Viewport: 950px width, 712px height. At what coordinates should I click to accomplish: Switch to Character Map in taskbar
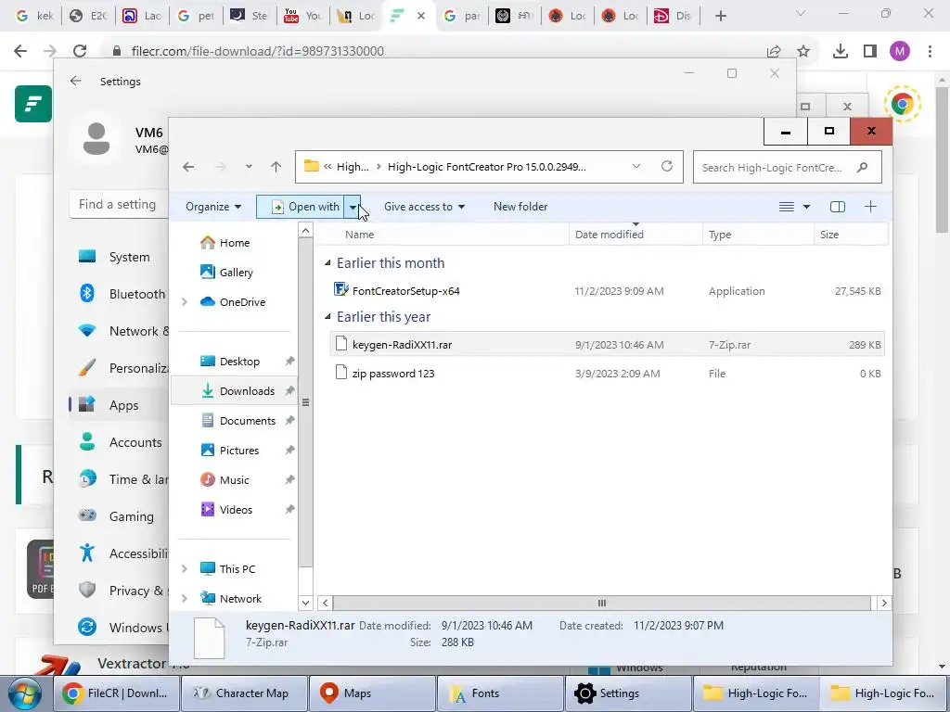244,693
